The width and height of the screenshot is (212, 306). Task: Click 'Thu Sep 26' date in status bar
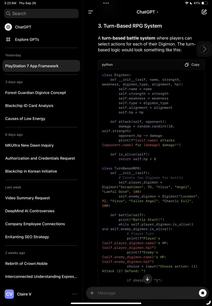tap(27, 3)
